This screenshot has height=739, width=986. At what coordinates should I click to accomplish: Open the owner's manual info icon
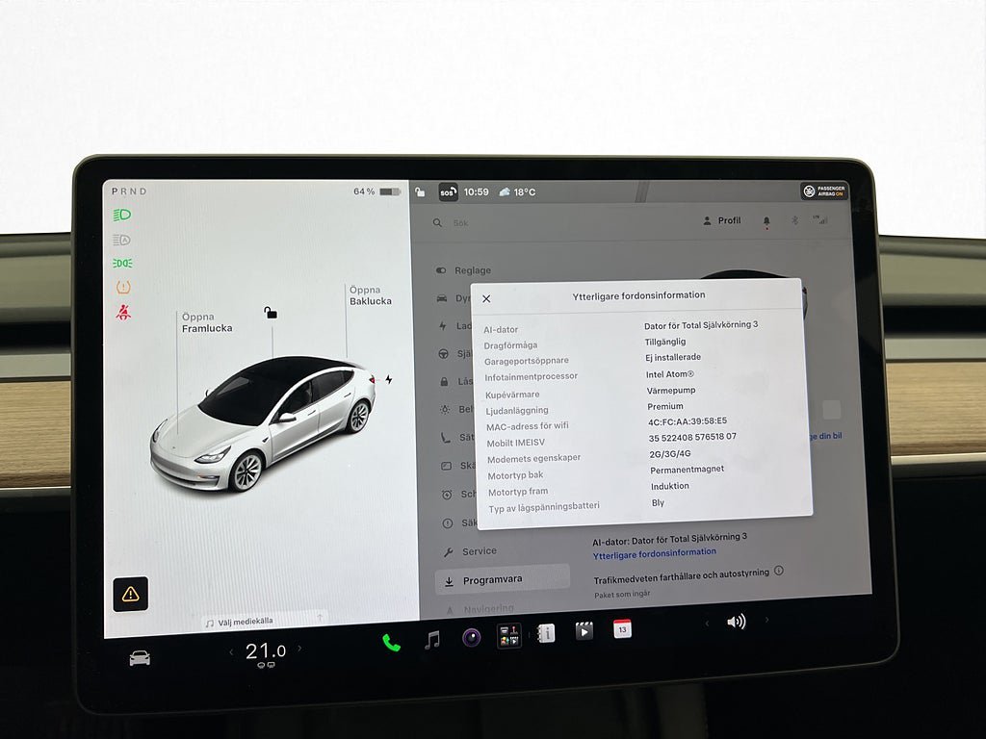coord(546,633)
